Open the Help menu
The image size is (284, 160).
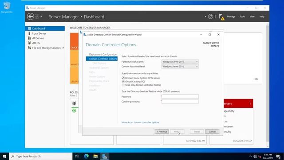[x=262, y=16]
